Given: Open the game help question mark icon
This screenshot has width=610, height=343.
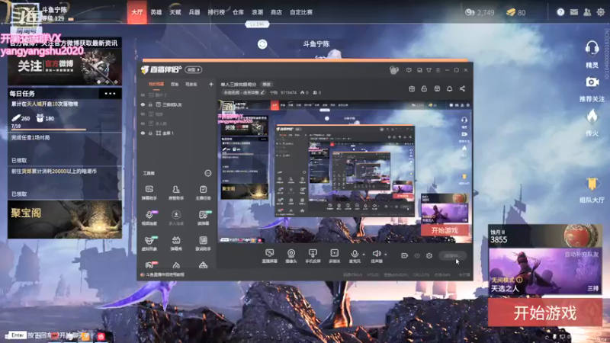Looking at the screenshot, I should (x=560, y=12).
